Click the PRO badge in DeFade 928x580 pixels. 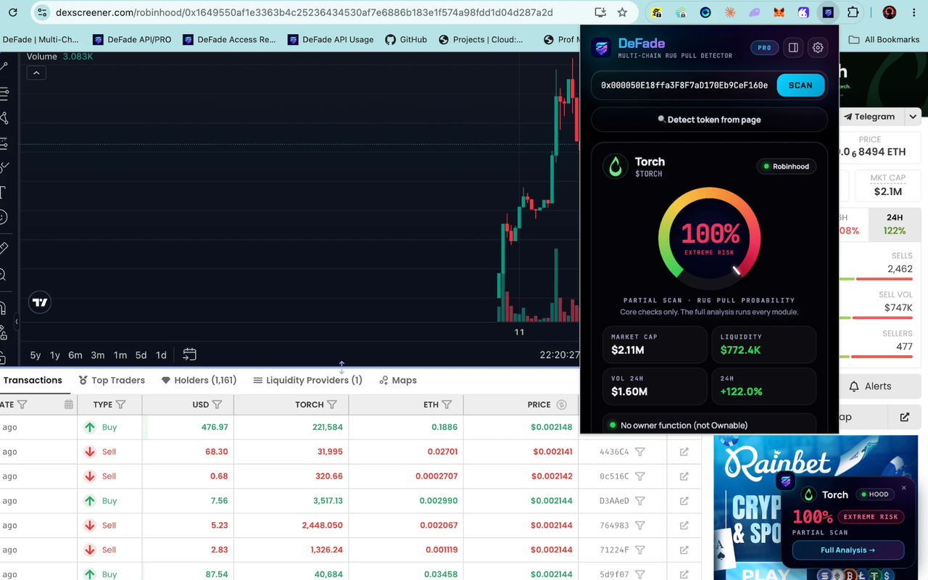coord(764,48)
